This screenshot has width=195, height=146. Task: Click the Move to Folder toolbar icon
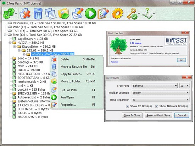click(63, 13)
